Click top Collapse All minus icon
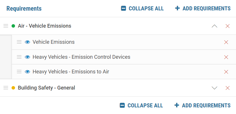Image resolution: width=236 pixels, height=114 pixels. coord(123,8)
